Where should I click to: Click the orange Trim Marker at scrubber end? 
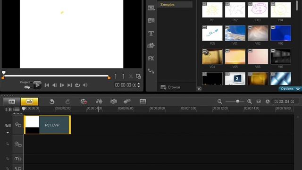point(109,77)
